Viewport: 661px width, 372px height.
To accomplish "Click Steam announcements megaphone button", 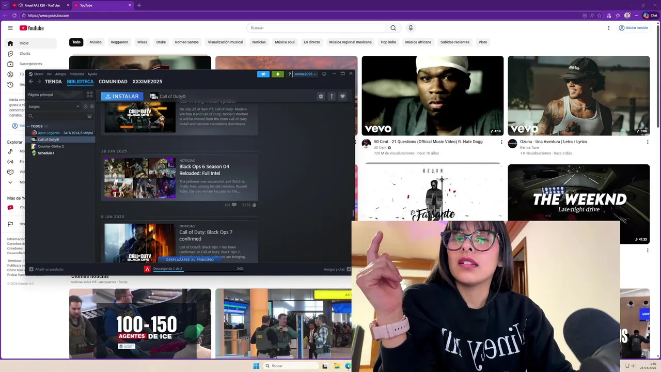I will 263,74.
